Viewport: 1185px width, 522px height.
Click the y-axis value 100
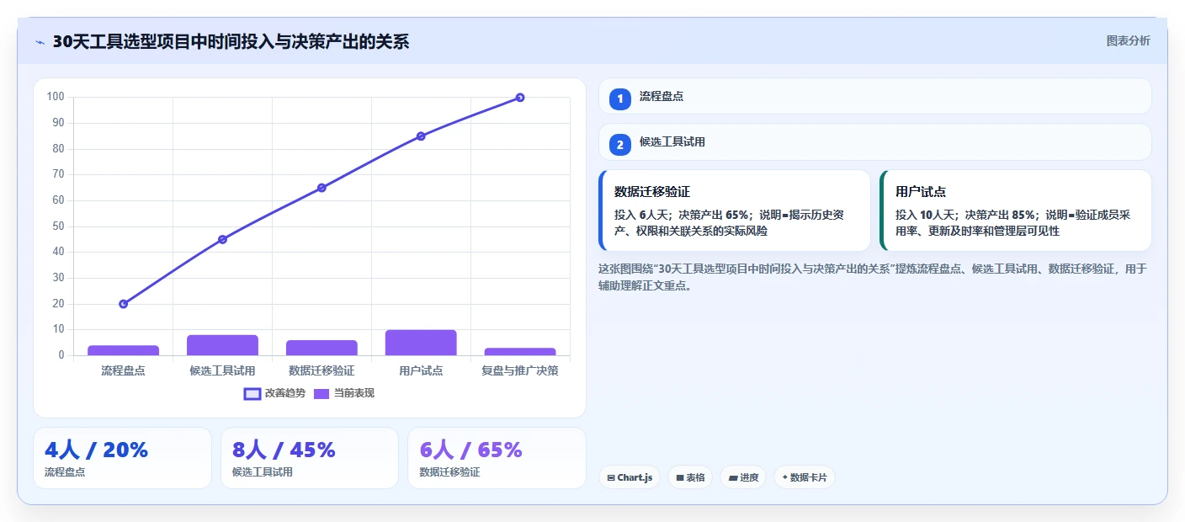[56, 97]
